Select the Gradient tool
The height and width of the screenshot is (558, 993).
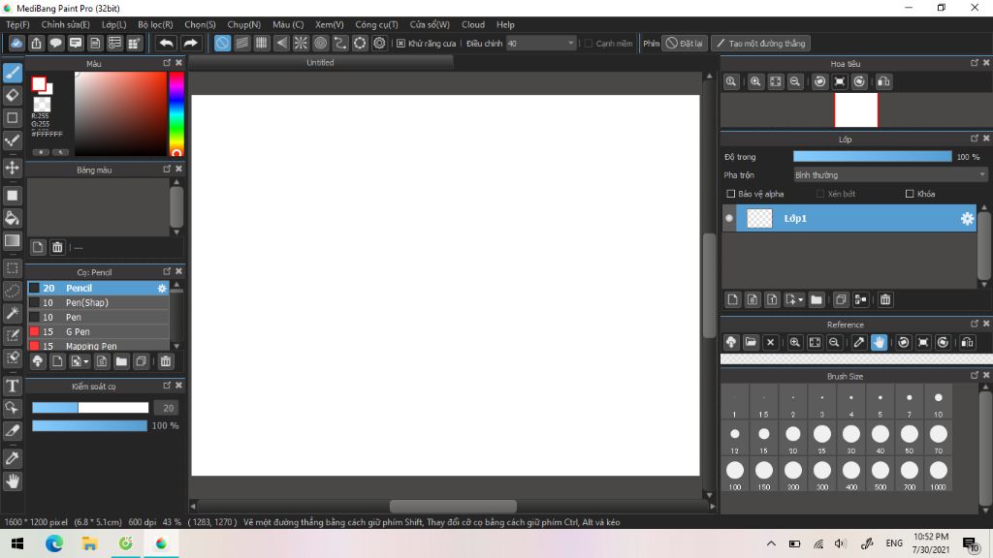point(12,240)
